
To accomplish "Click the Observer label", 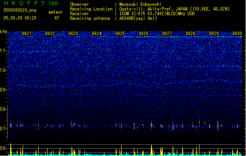I will tap(79, 4).
